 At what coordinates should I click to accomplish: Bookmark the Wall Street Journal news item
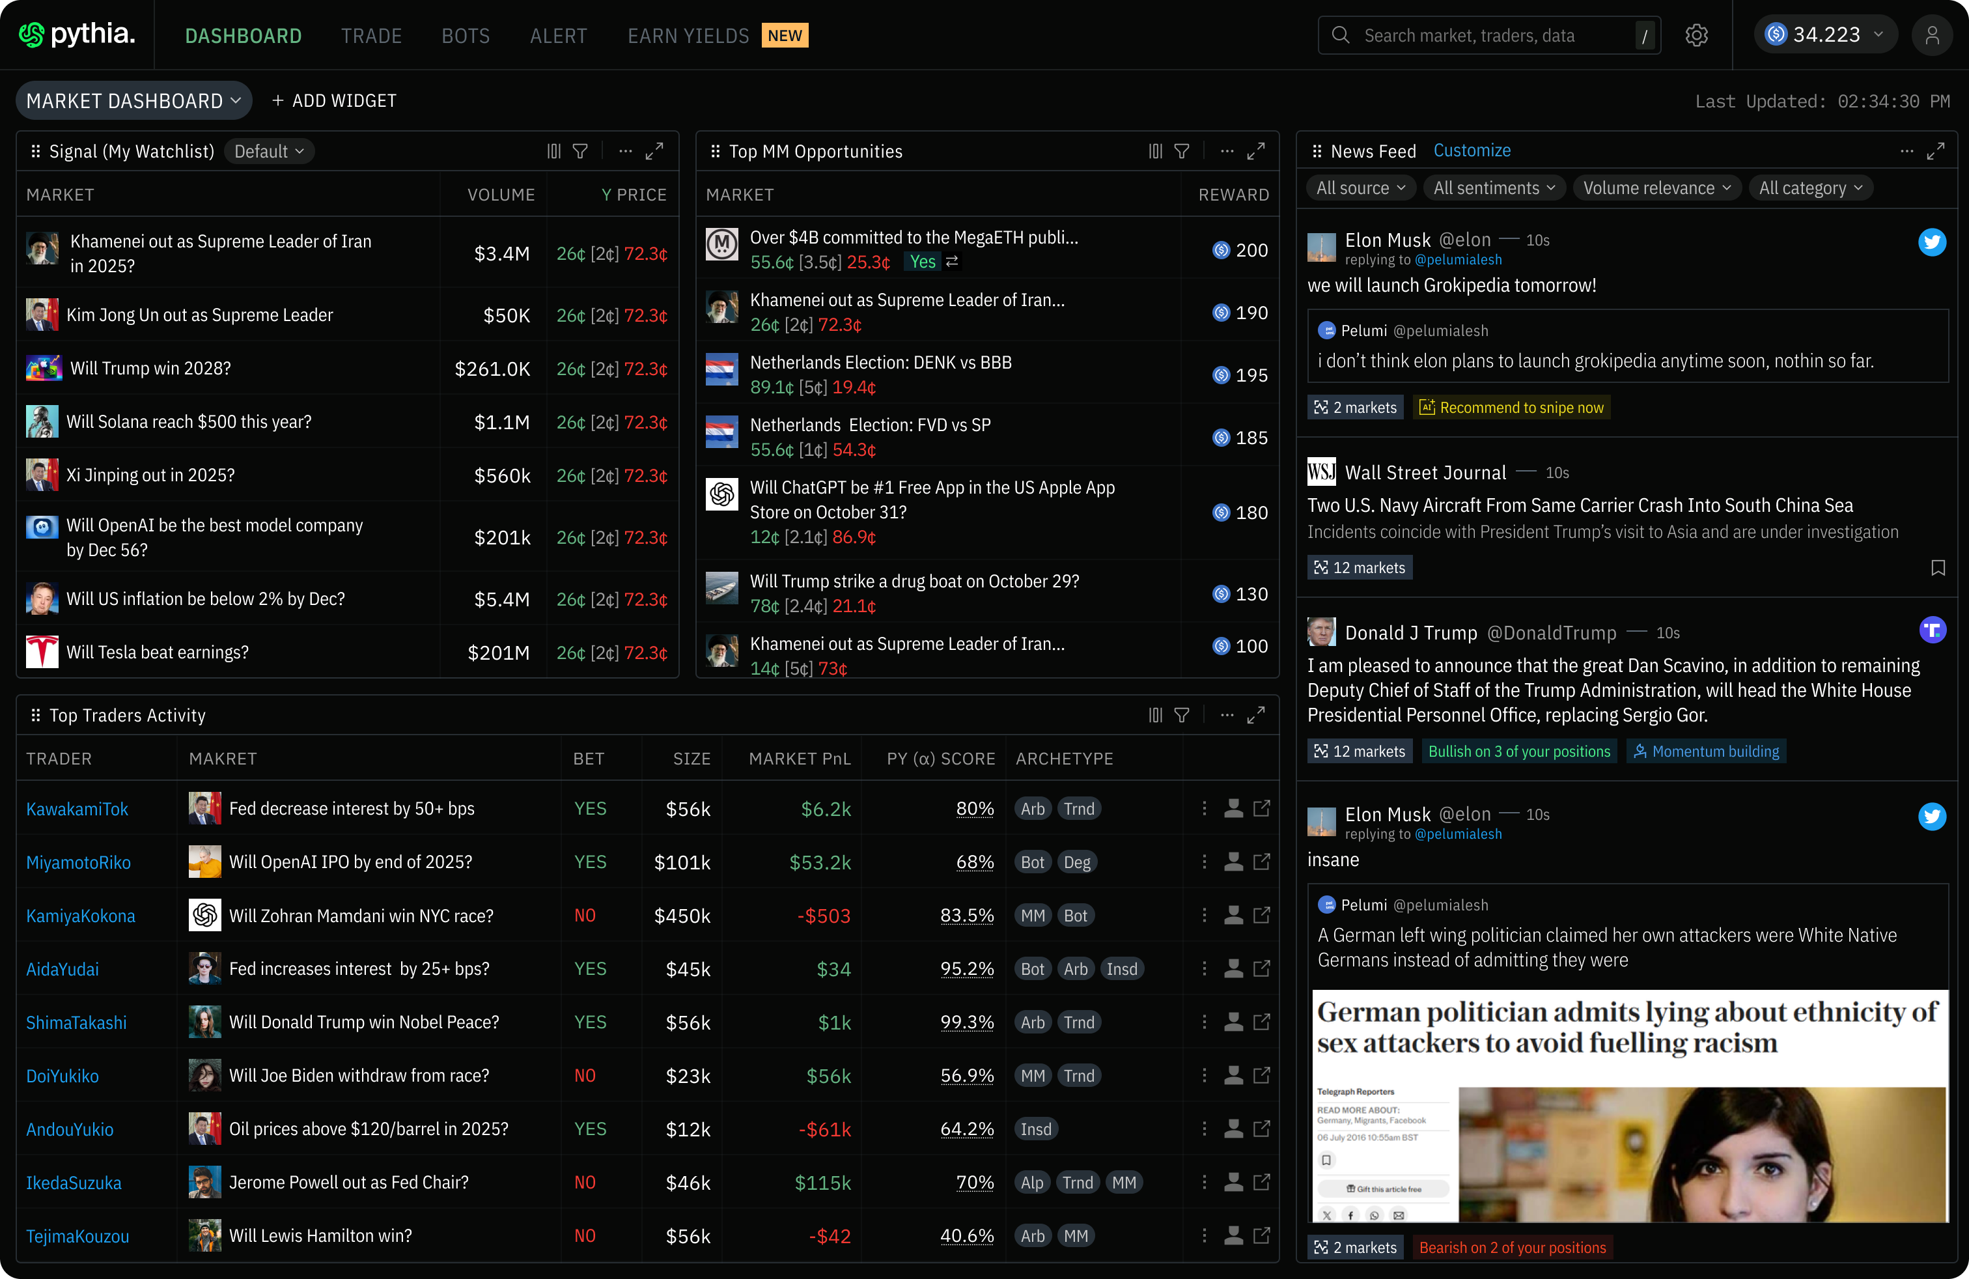pos(1938,567)
